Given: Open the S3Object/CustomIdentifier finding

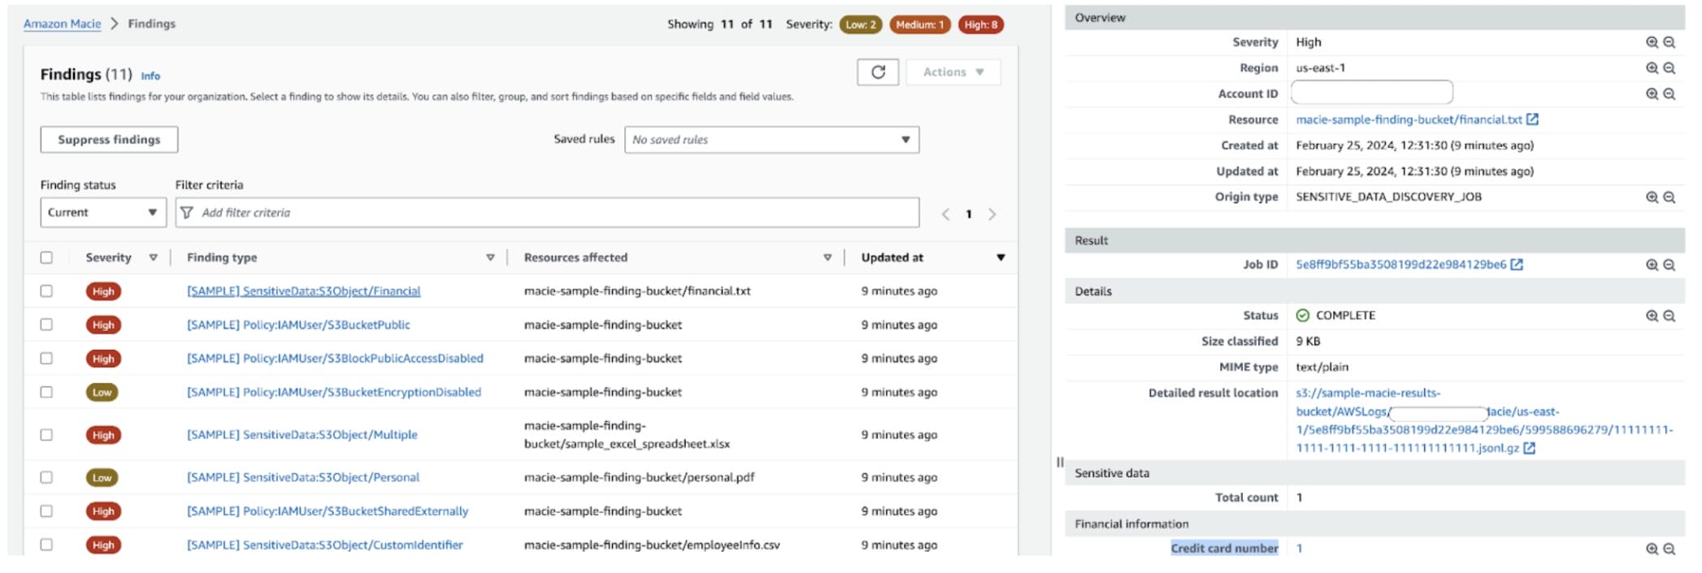Looking at the screenshot, I should [325, 545].
